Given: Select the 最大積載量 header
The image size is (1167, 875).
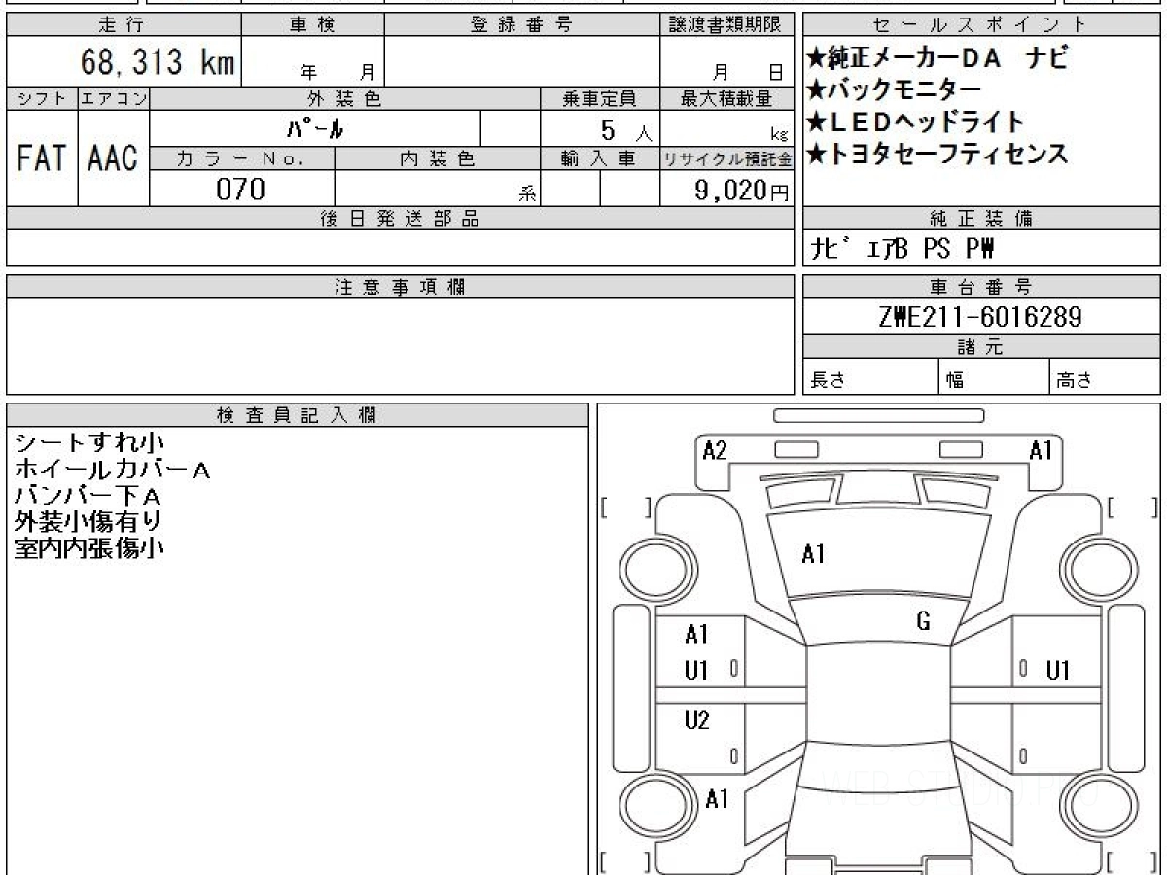Looking at the screenshot, I should tap(726, 98).
